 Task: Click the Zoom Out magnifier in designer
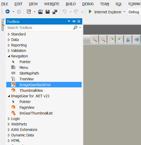(x=103, y=40)
